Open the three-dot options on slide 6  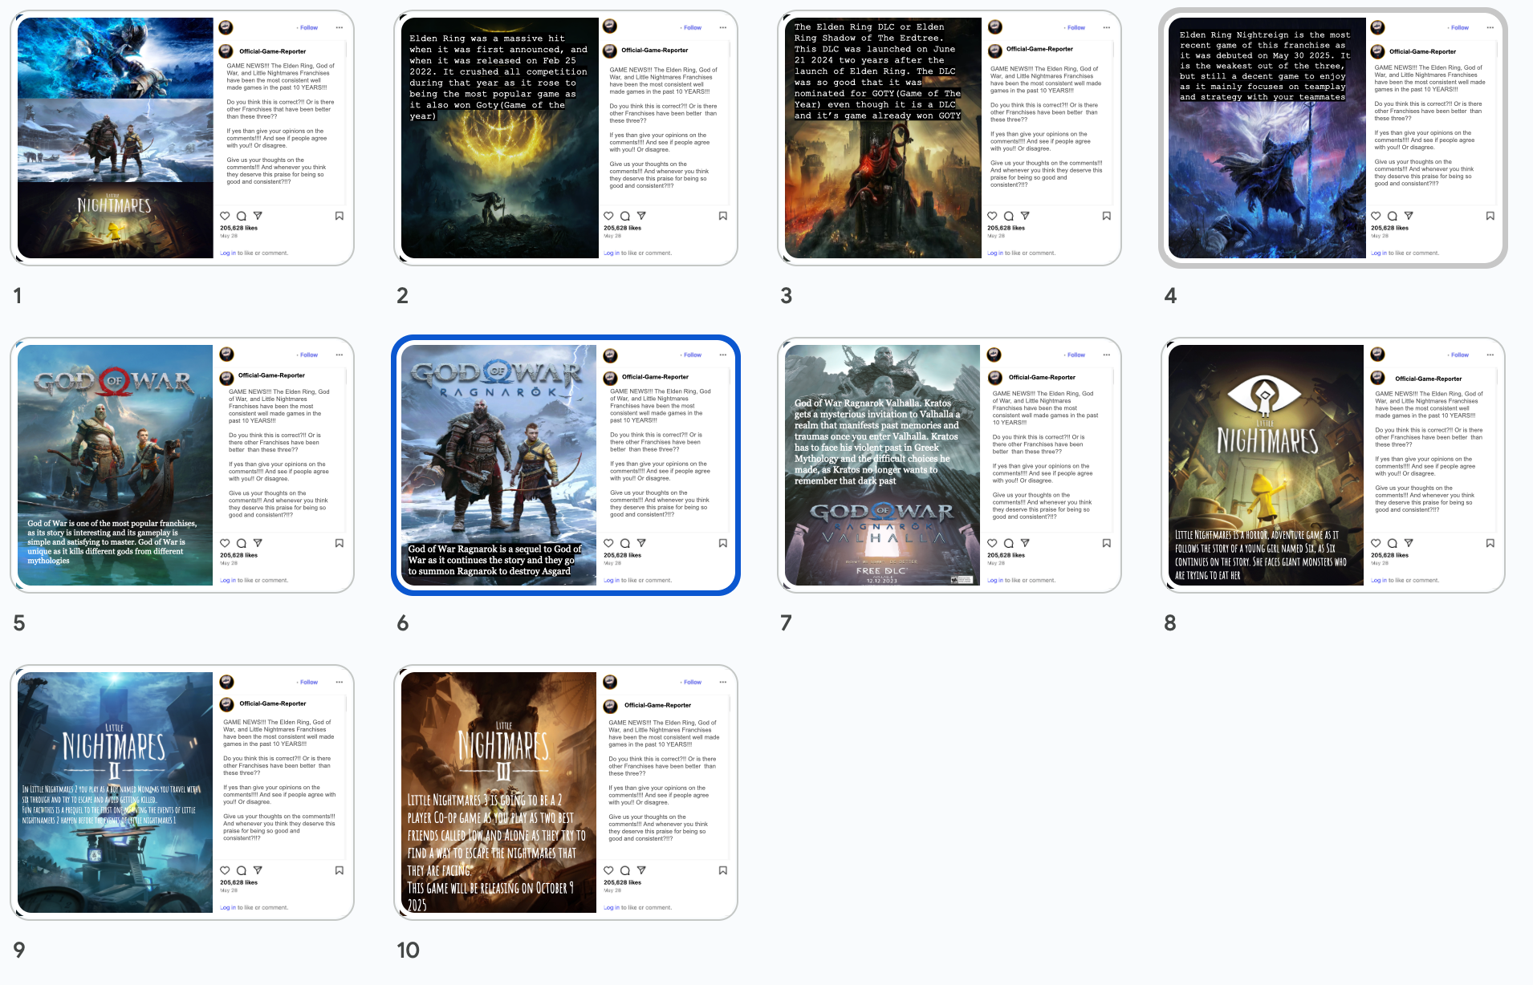point(722,355)
